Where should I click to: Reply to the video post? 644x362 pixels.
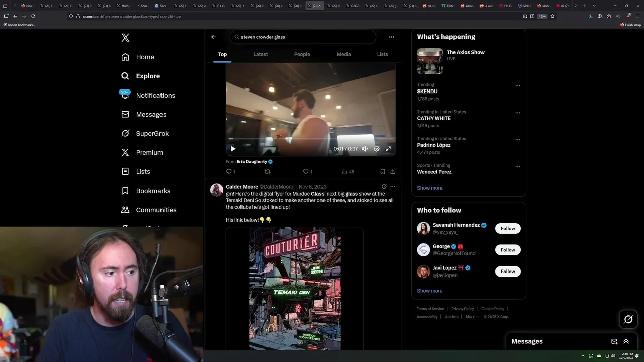230,172
